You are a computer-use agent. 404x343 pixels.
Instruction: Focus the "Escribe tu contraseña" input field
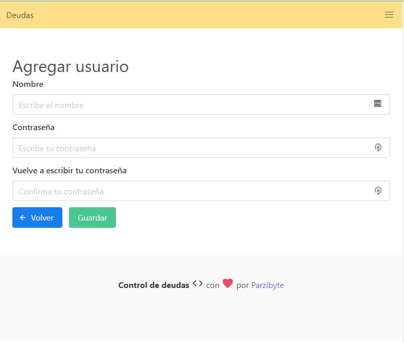[191, 148]
